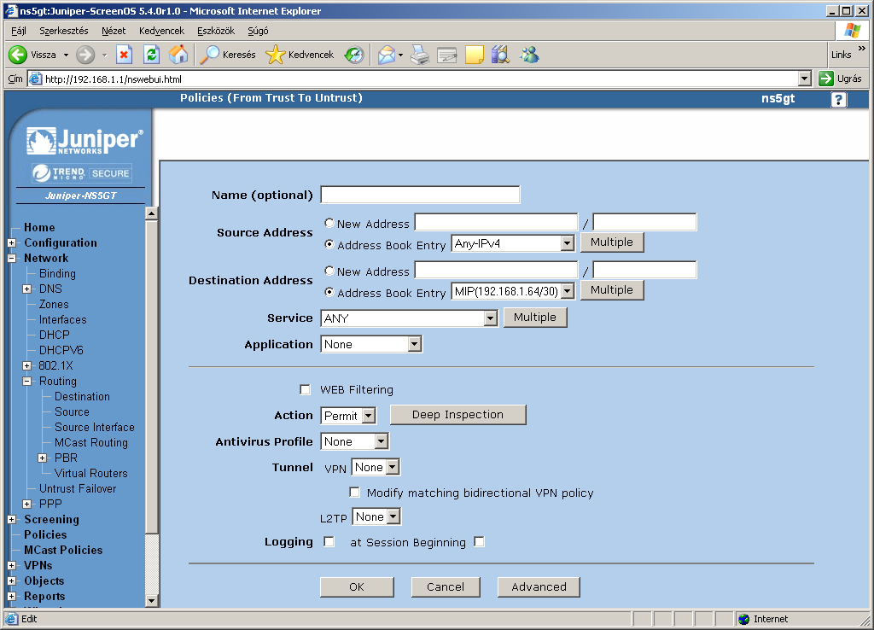
Task: Go to Home page icon in toolbar
Action: [178, 55]
